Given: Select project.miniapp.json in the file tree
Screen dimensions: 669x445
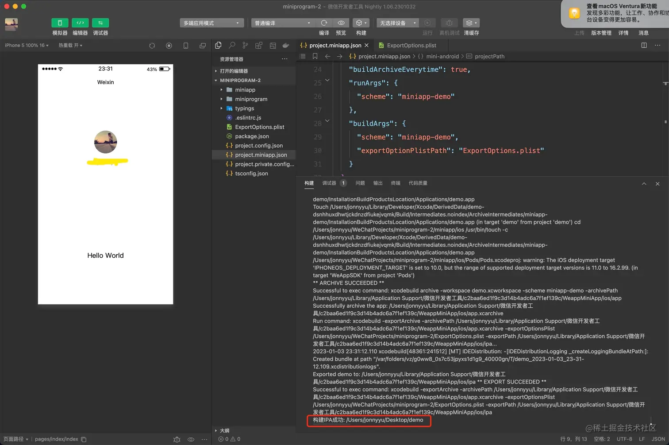Looking at the screenshot, I should tap(254, 155).
